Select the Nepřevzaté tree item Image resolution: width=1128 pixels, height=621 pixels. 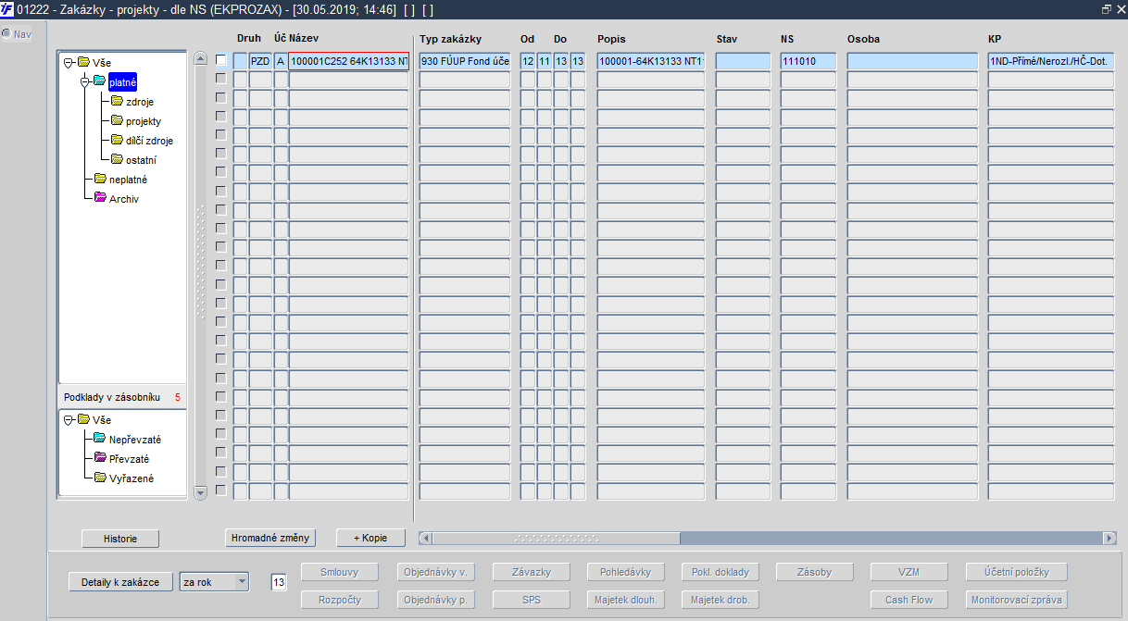point(134,440)
